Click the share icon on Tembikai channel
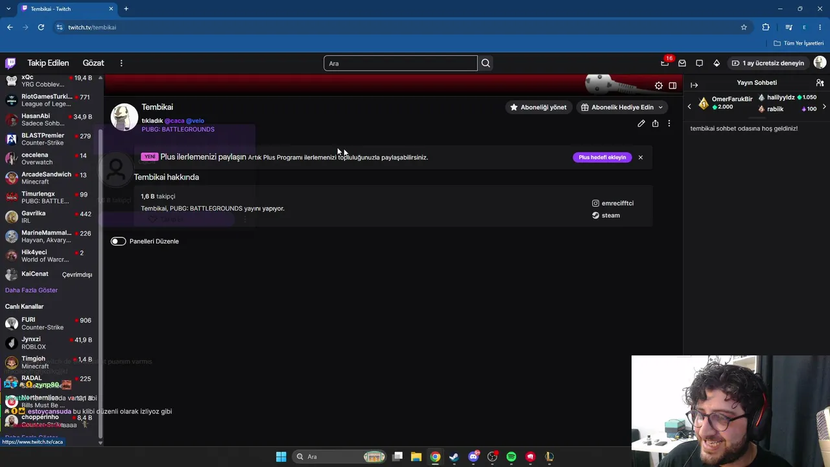The width and height of the screenshot is (830, 467). 655,123
